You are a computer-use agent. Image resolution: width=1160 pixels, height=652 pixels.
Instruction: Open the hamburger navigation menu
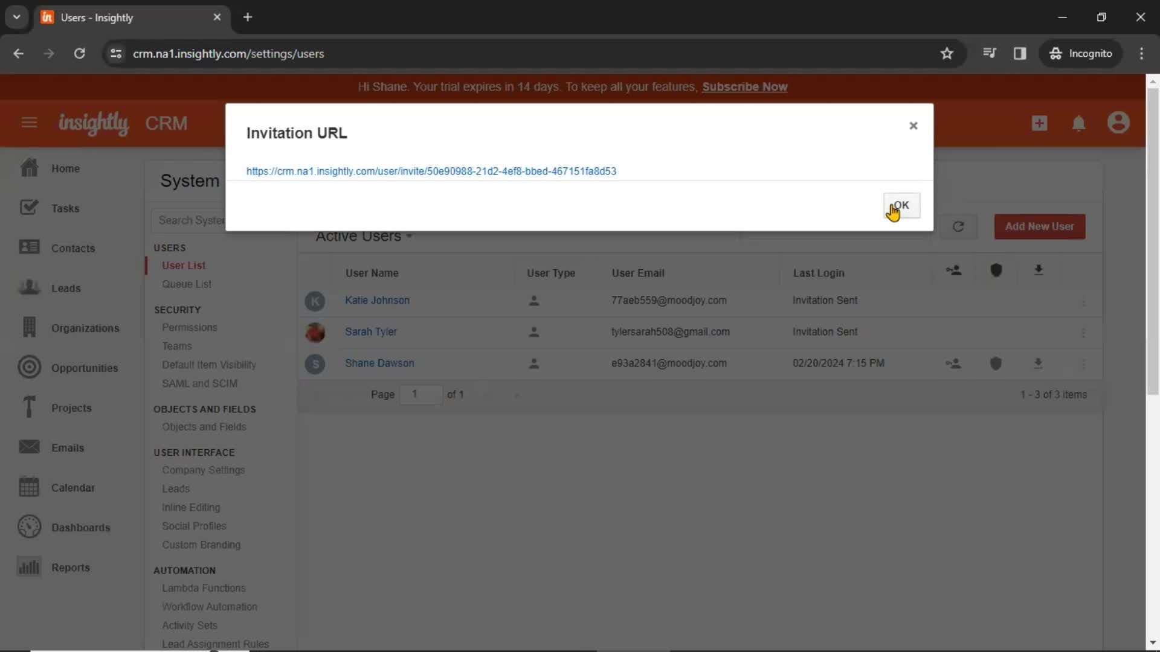point(29,123)
